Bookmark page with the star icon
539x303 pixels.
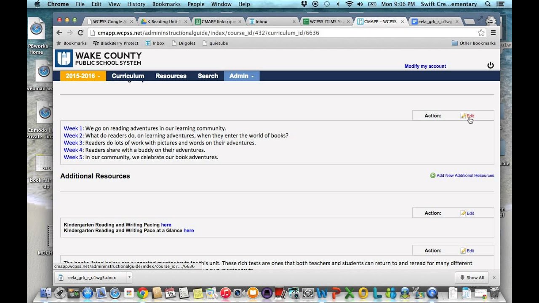481,33
